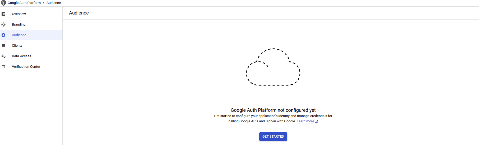Select the Audience label in the sidebar
Image resolution: width=479 pixels, height=145 pixels.
[x=19, y=35]
